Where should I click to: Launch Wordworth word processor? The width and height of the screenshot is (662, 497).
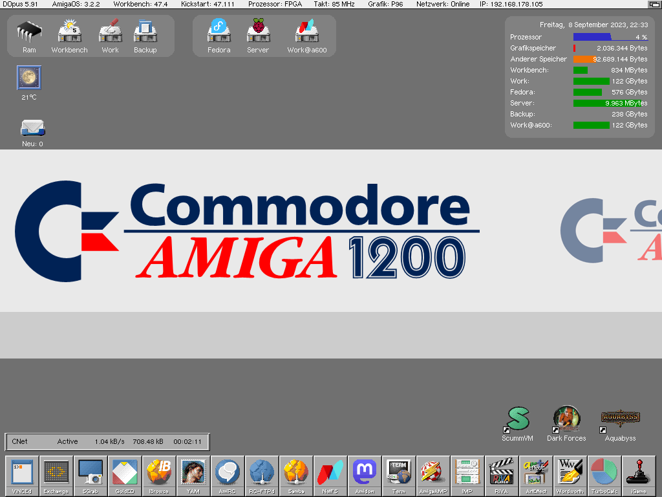click(570, 476)
